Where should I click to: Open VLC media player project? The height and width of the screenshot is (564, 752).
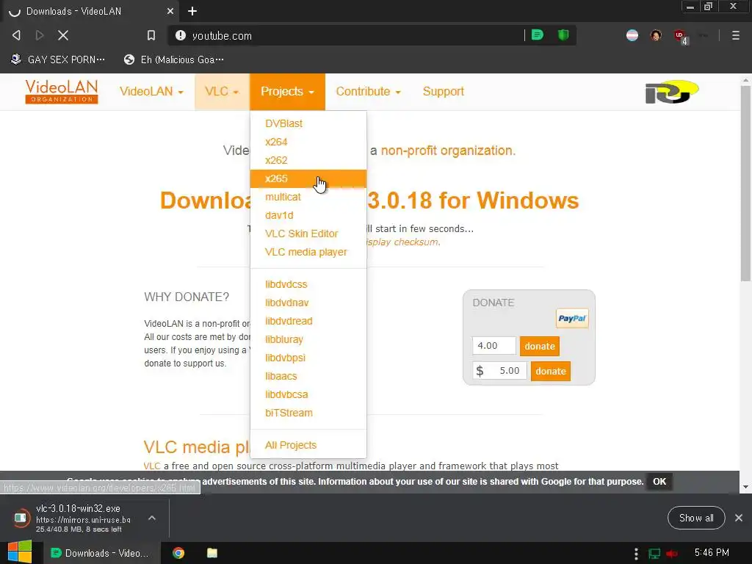tap(308, 252)
